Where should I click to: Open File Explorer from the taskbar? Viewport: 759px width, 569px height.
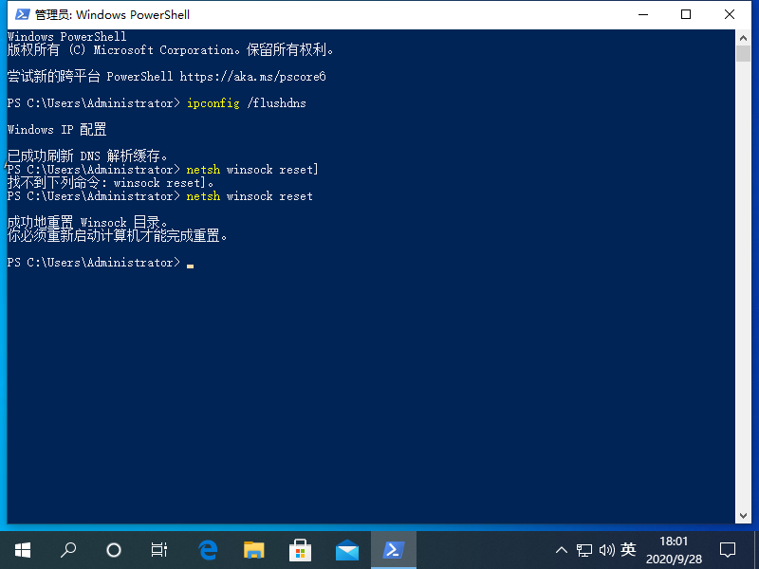253,549
